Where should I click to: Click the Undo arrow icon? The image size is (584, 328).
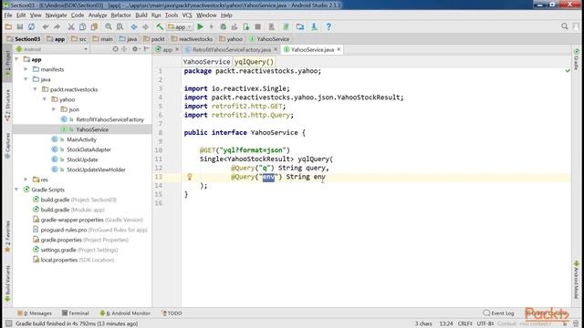(46, 26)
